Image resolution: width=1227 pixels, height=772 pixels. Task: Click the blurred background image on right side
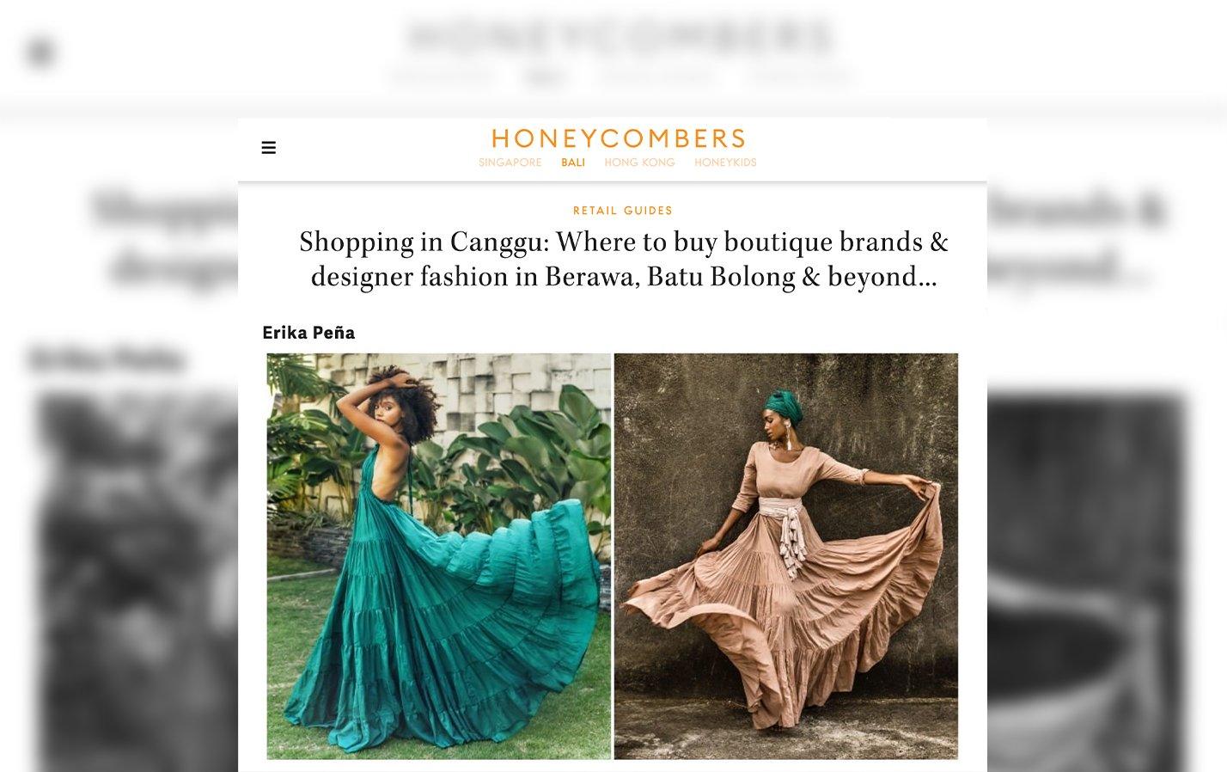[x=1088, y=582]
